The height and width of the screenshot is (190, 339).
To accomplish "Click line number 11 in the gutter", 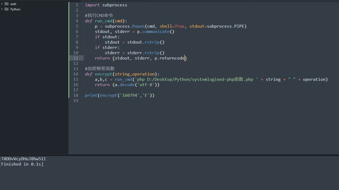I will [x=76, y=58].
